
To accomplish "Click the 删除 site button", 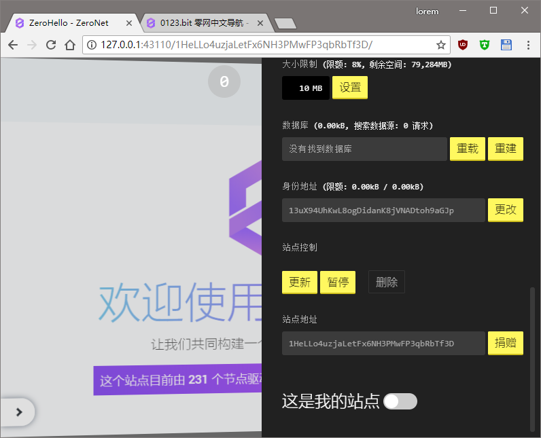I will point(387,282).
